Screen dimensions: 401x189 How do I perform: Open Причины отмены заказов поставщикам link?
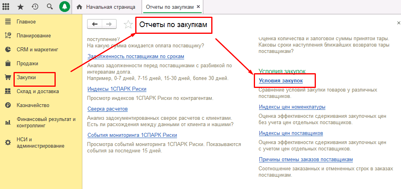[x=306, y=160]
